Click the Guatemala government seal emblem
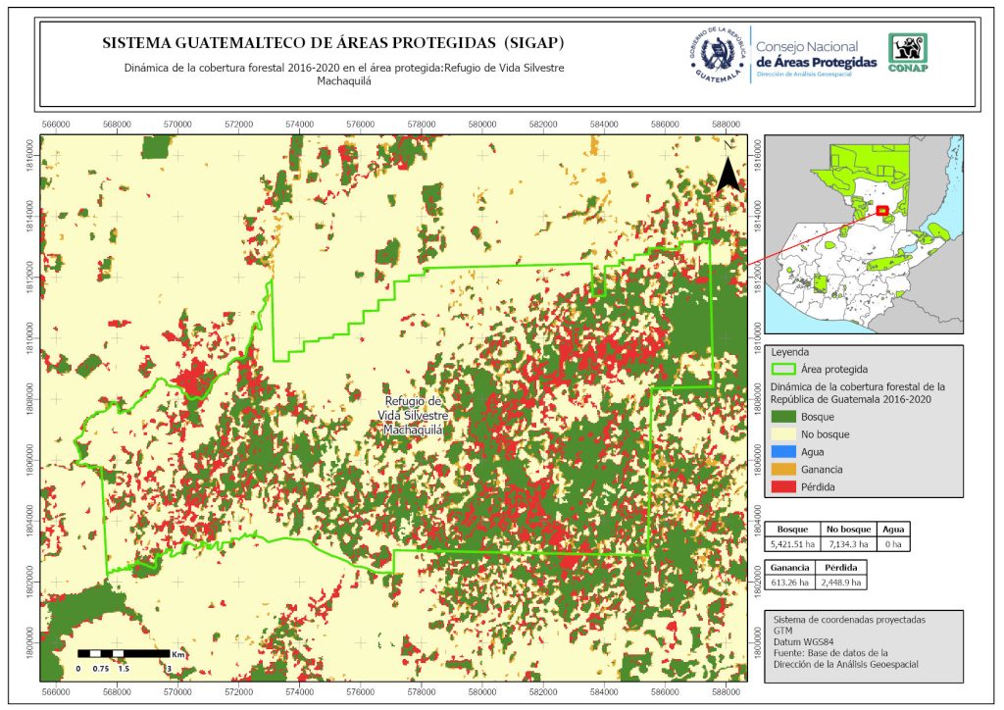Viewport: 1004px width, 710px height. tap(718, 55)
